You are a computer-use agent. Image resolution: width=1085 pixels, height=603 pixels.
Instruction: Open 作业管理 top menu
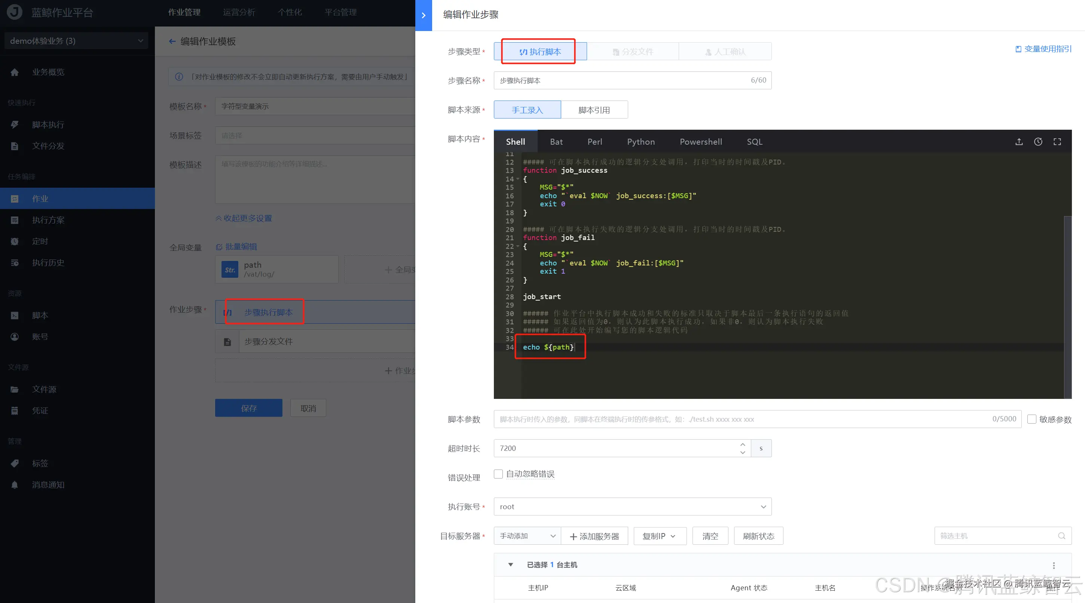point(184,12)
